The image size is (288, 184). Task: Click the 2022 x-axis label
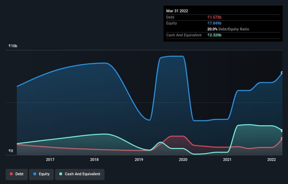tap(272, 160)
